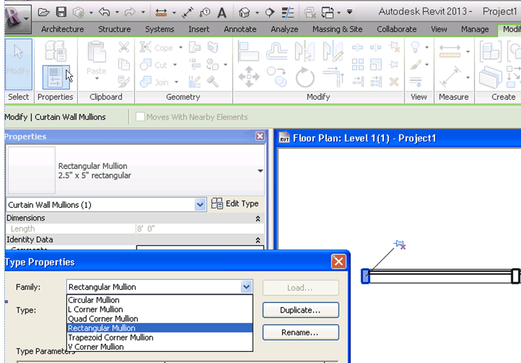This screenshot has height=363, width=521.
Task: Open the quick access toolbar customize dropdown
Action: pyautogui.click(x=349, y=12)
